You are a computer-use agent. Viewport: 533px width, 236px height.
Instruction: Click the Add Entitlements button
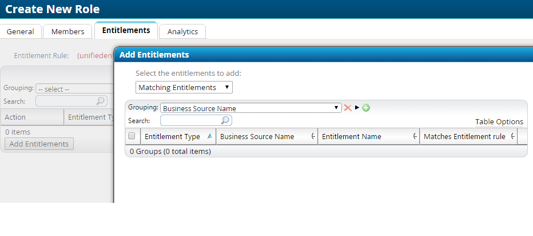click(39, 144)
